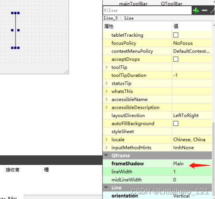
Task: Click the lineWidth property name
Action: click(122, 172)
